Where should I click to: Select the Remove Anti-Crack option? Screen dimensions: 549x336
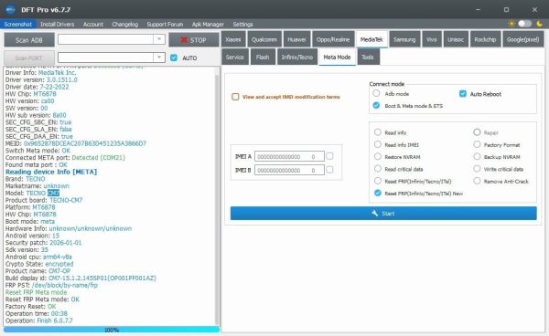[x=477, y=181]
